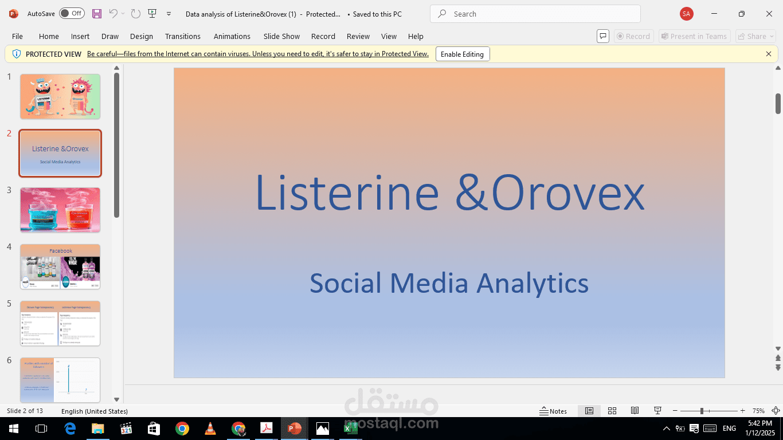The width and height of the screenshot is (783, 440).
Task: Select the Review tab
Action: coord(358,36)
